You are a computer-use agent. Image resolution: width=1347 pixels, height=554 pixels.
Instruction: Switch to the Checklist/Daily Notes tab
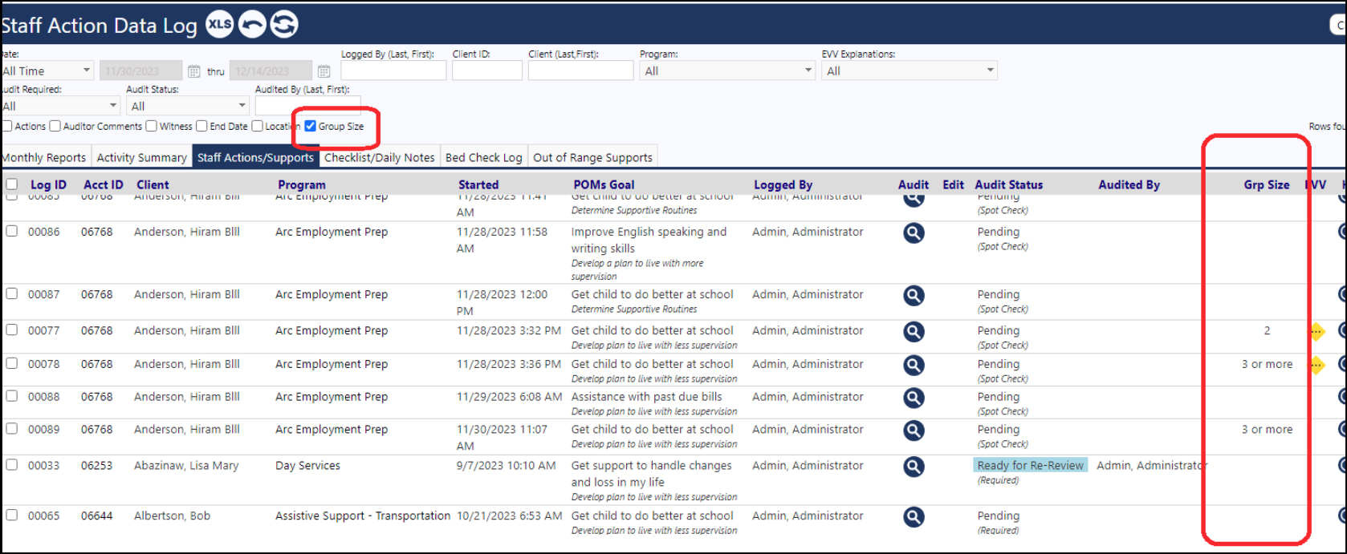[379, 158]
